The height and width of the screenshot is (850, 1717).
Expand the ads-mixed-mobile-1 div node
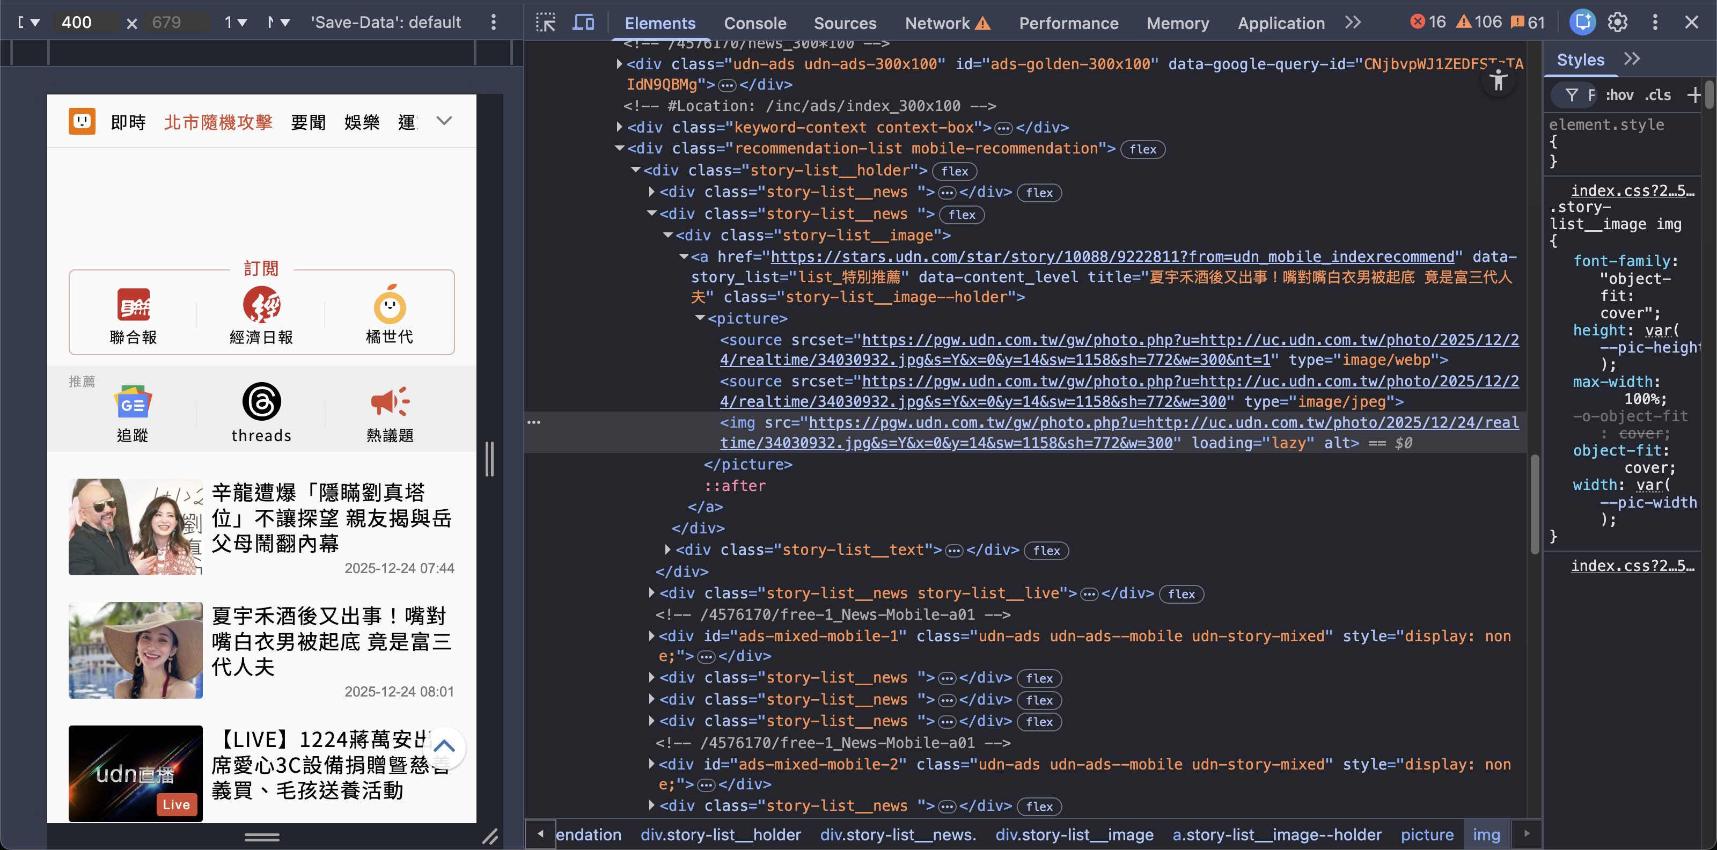point(652,635)
